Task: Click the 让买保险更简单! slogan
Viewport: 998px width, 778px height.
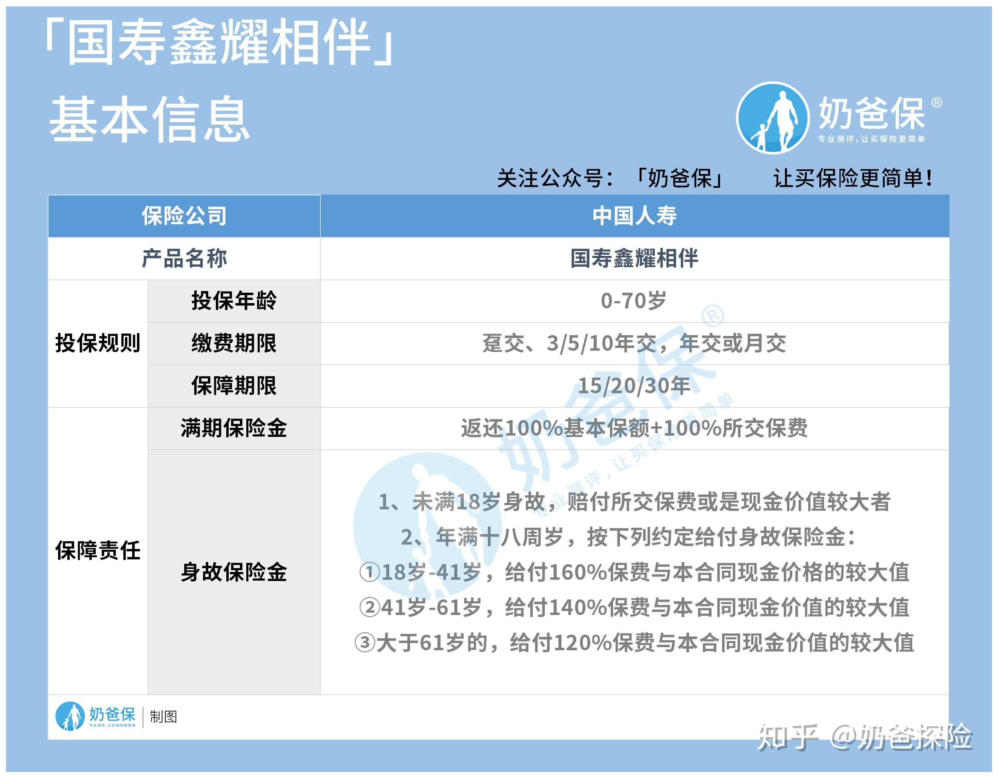Action: coord(853,178)
